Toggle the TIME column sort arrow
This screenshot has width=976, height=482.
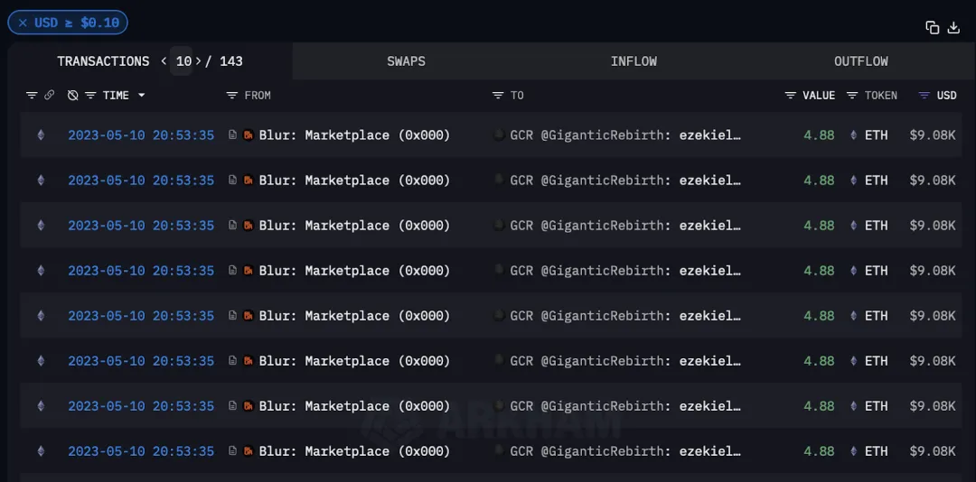click(141, 95)
